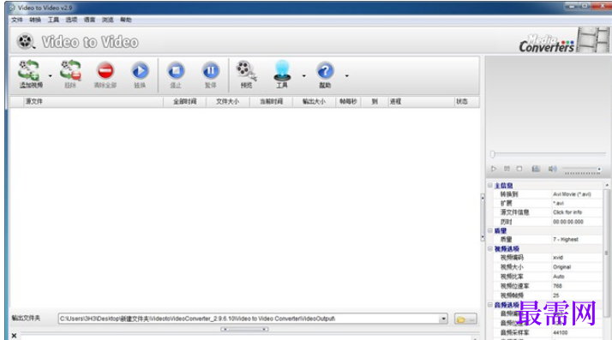Open the 工具 (Tools) menu

(53, 20)
